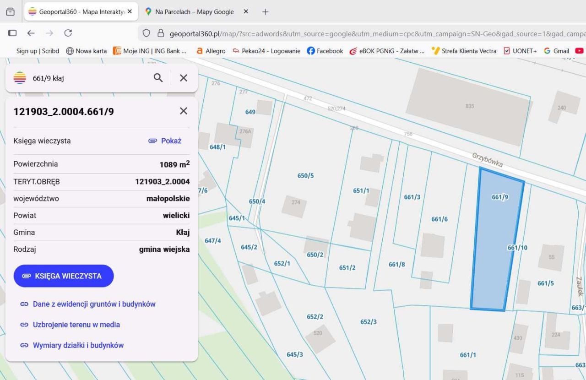Click the Geoportal360 rainbow logo
This screenshot has height=380, width=586.
tap(20, 78)
